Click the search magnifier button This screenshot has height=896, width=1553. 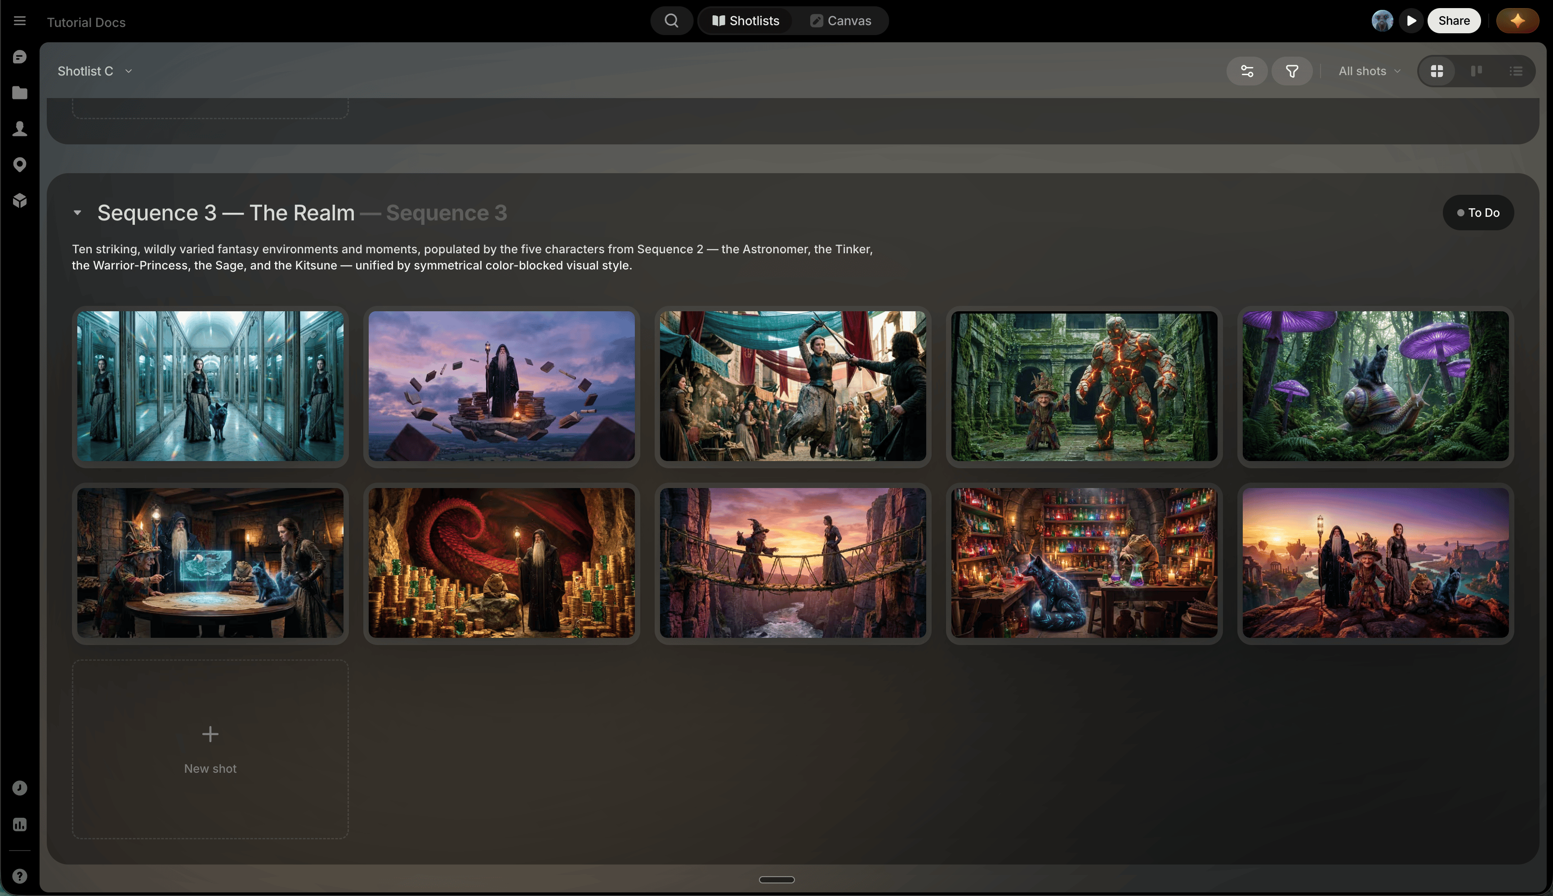[x=672, y=21]
